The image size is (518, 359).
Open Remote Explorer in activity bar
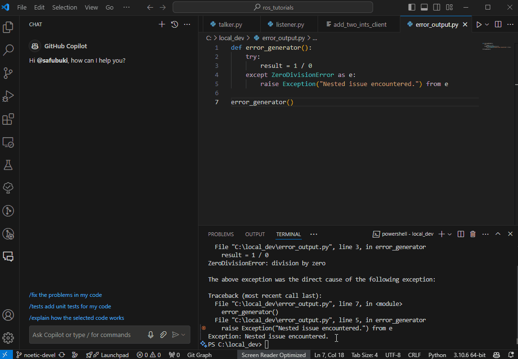8,142
